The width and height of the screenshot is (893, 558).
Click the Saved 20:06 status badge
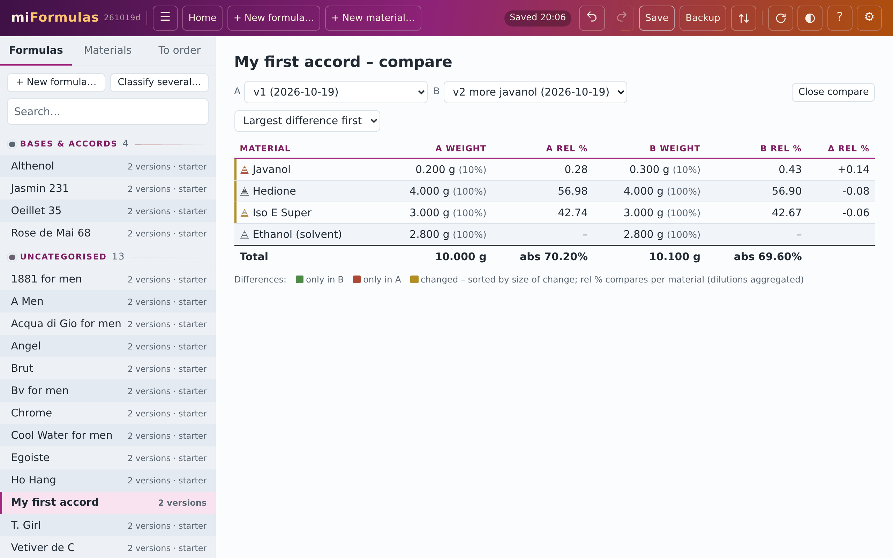[537, 17]
